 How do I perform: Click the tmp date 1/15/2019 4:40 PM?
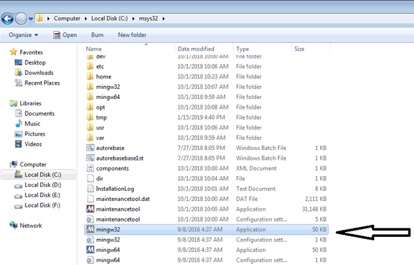pos(201,117)
